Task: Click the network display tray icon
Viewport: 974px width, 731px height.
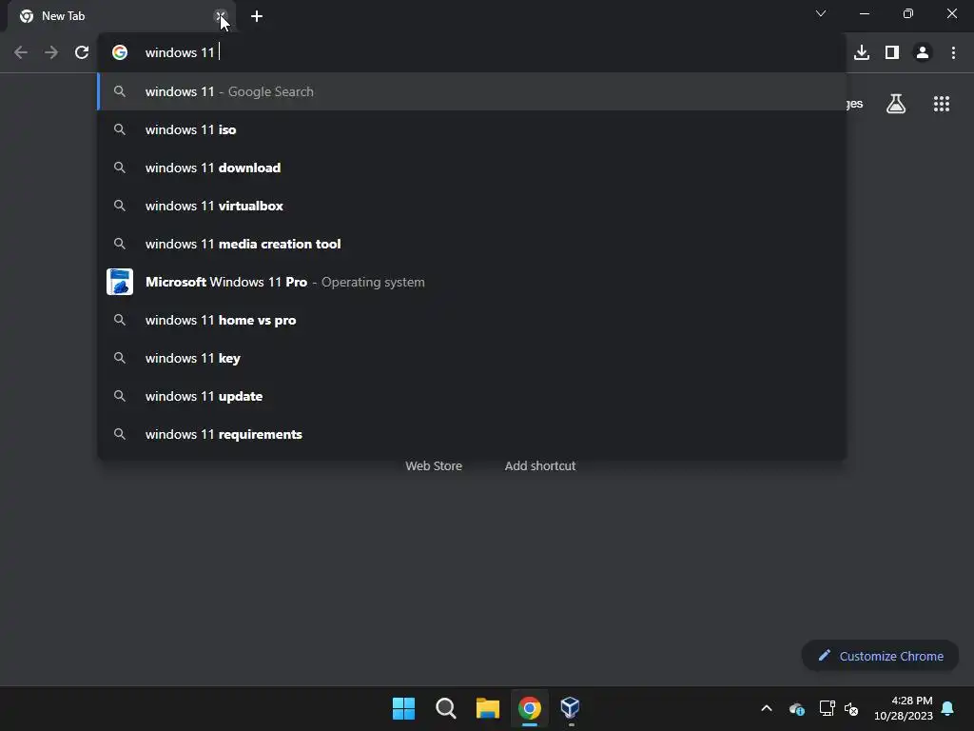Action: pyautogui.click(x=827, y=708)
